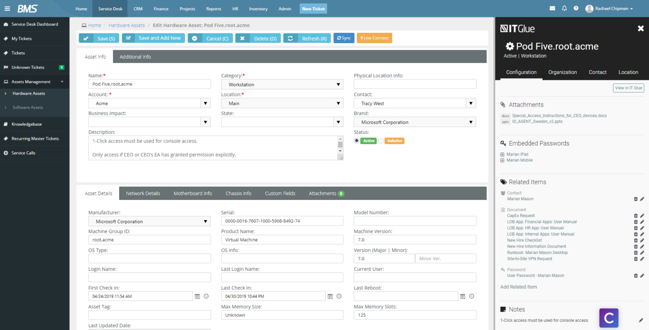Open the calendar picker beside First Check In

[197, 296]
